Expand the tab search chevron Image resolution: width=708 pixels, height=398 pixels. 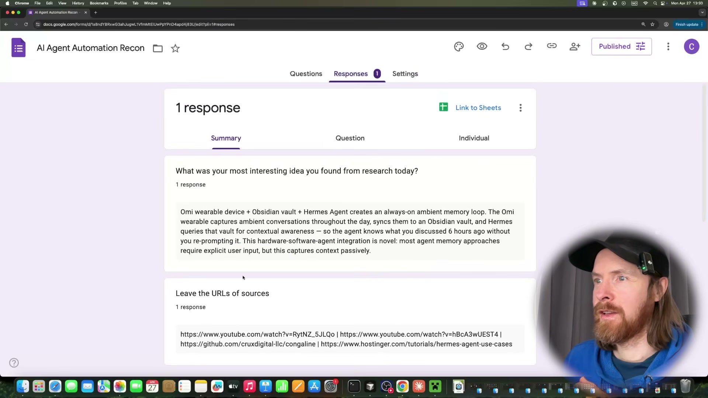coord(702,13)
